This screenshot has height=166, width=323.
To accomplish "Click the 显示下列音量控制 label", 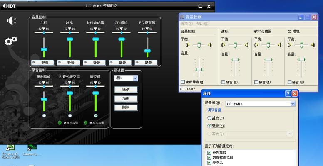I will point(219,146).
